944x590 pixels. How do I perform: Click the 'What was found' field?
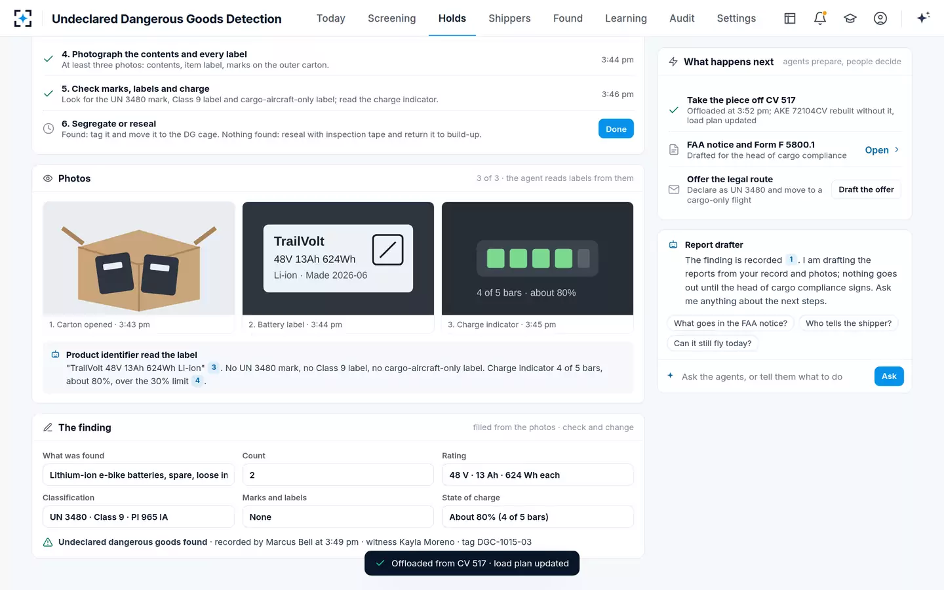click(x=138, y=475)
